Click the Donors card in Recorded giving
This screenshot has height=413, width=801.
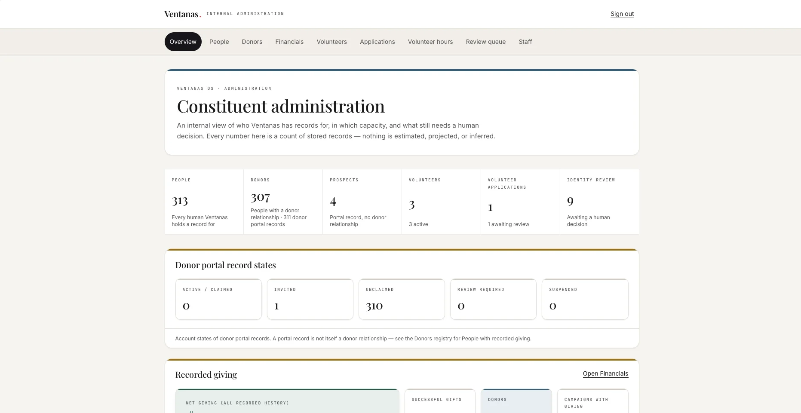[516, 401]
